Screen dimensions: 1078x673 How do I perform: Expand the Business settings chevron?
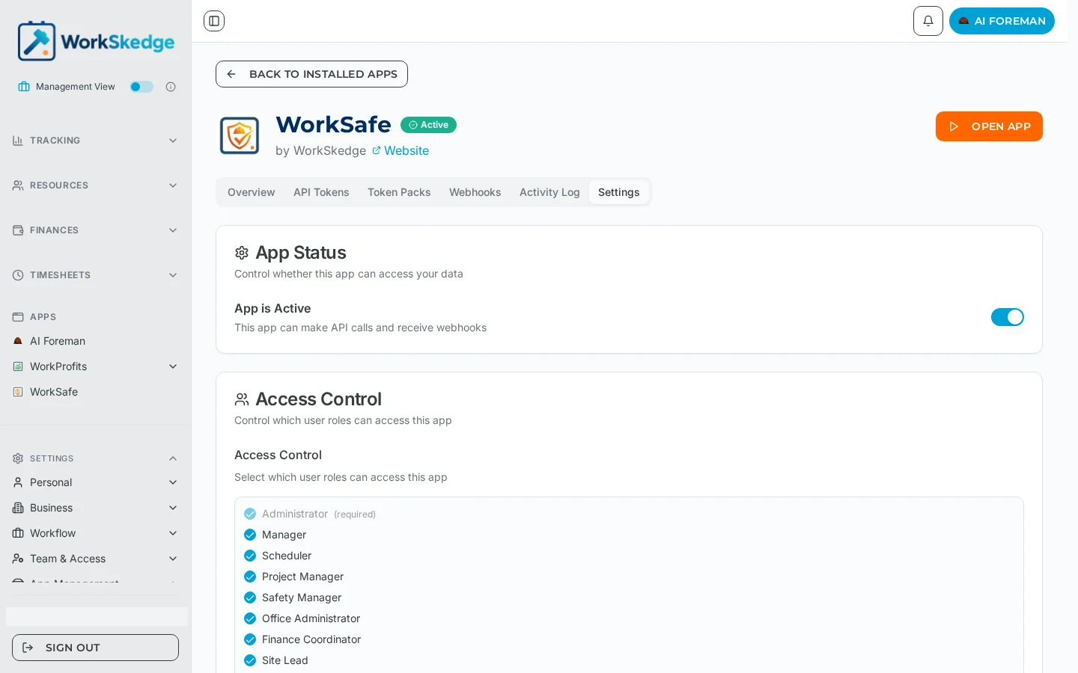tap(173, 508)
